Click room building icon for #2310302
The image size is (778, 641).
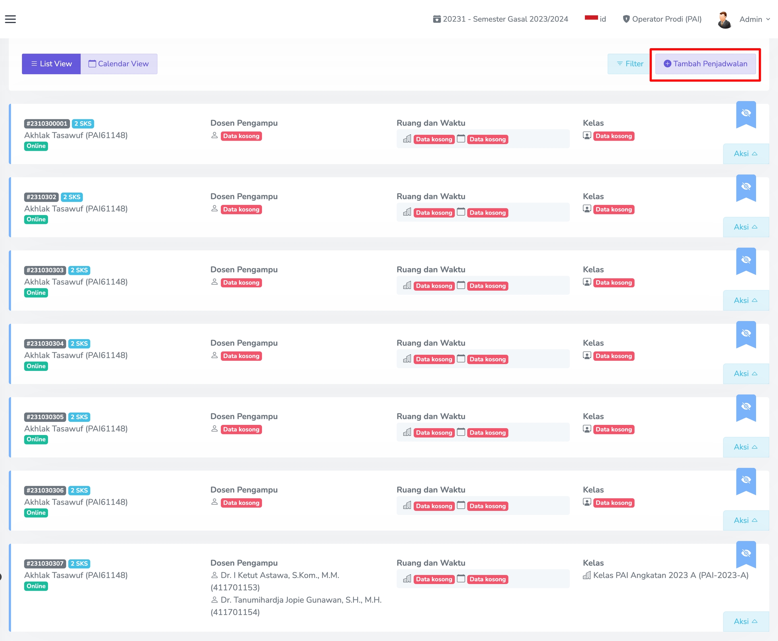click(407, 212)
